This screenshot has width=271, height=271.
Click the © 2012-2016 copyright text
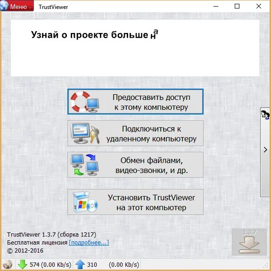[x=25, y=251]
